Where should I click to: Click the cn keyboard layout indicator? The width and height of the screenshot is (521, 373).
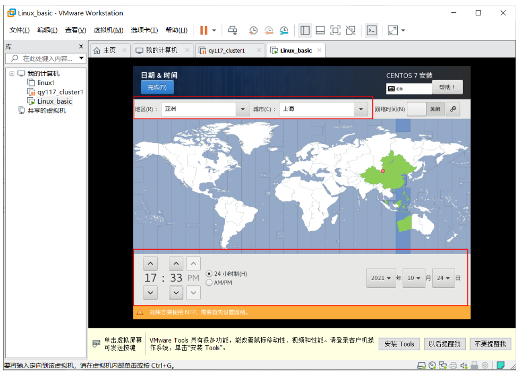click(x=409, y=89)
